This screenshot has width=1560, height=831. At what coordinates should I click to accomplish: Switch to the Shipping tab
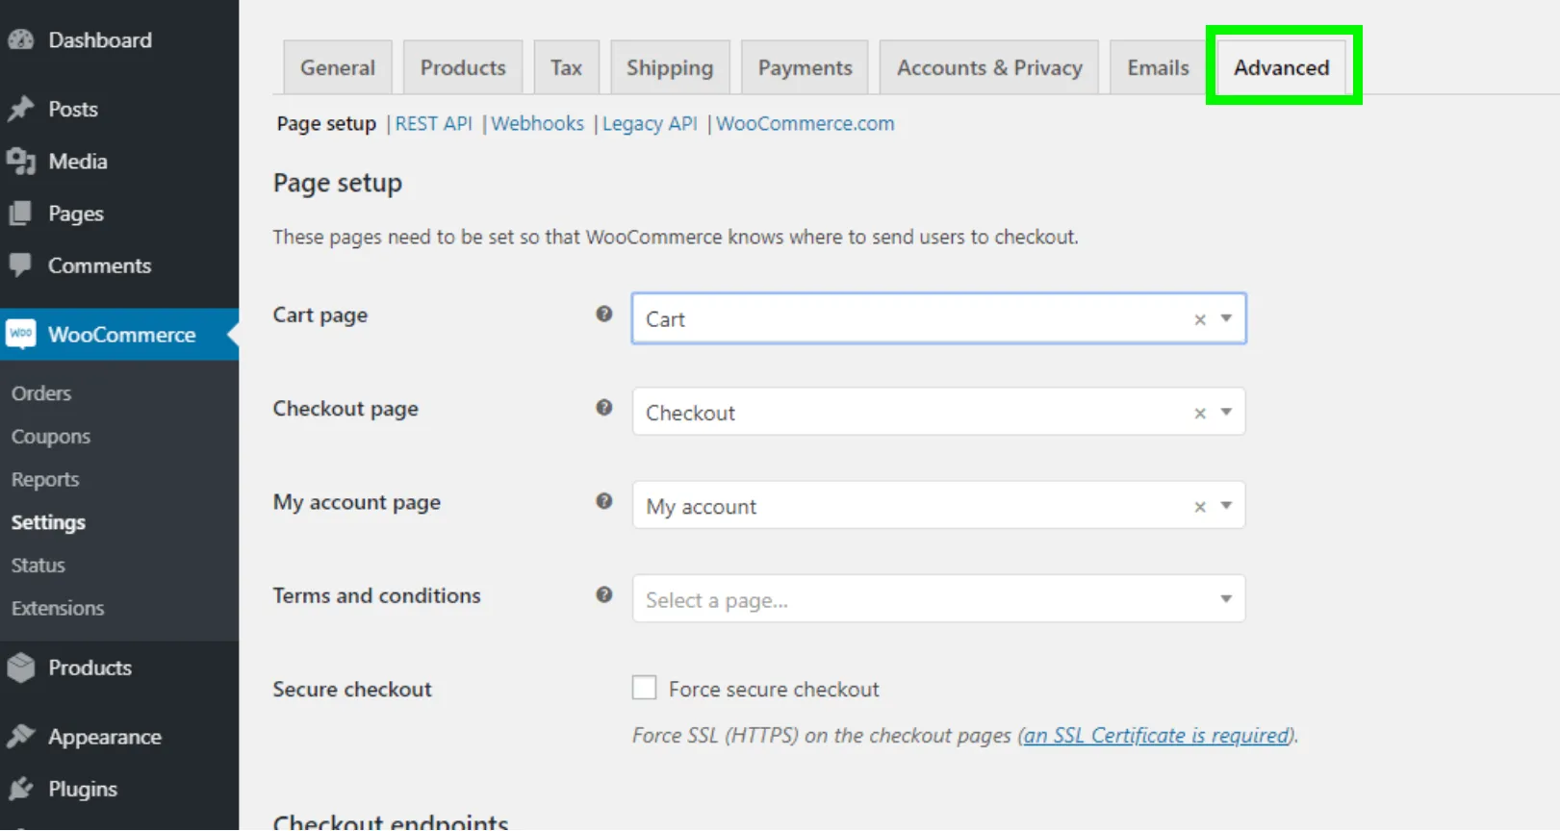670,67
